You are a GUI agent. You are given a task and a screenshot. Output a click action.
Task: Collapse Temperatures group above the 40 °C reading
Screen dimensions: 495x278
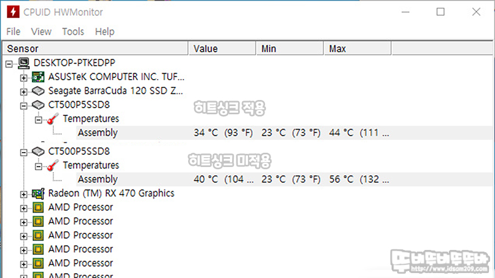[38, 166]
